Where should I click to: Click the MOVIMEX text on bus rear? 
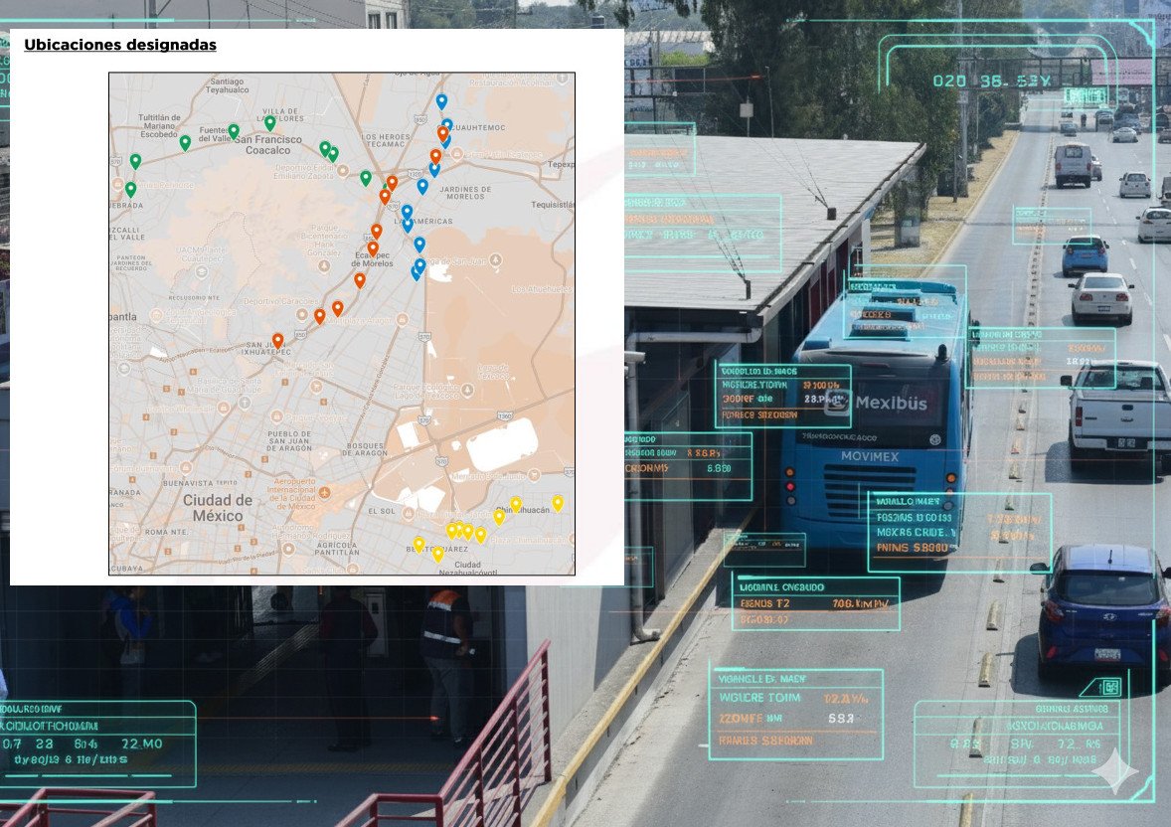872,456
